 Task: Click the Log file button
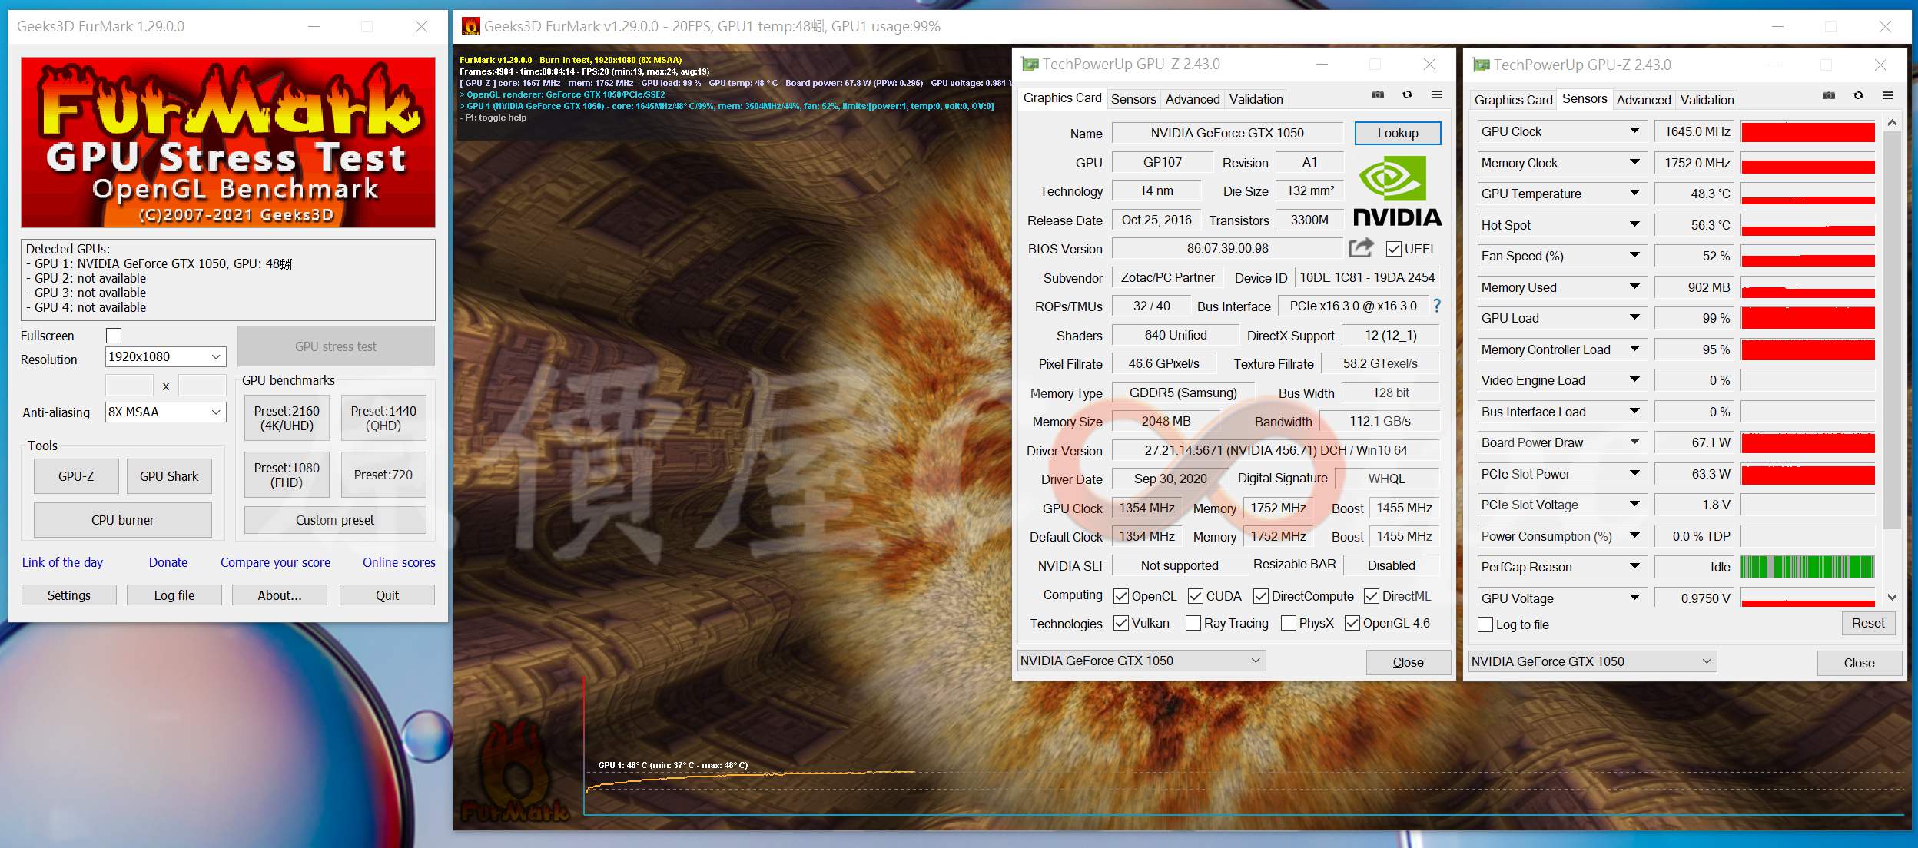tap(174, 595)
